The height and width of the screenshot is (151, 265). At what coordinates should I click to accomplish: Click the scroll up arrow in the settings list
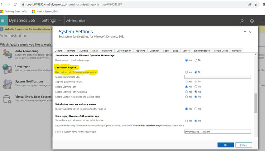pos(256,55)
